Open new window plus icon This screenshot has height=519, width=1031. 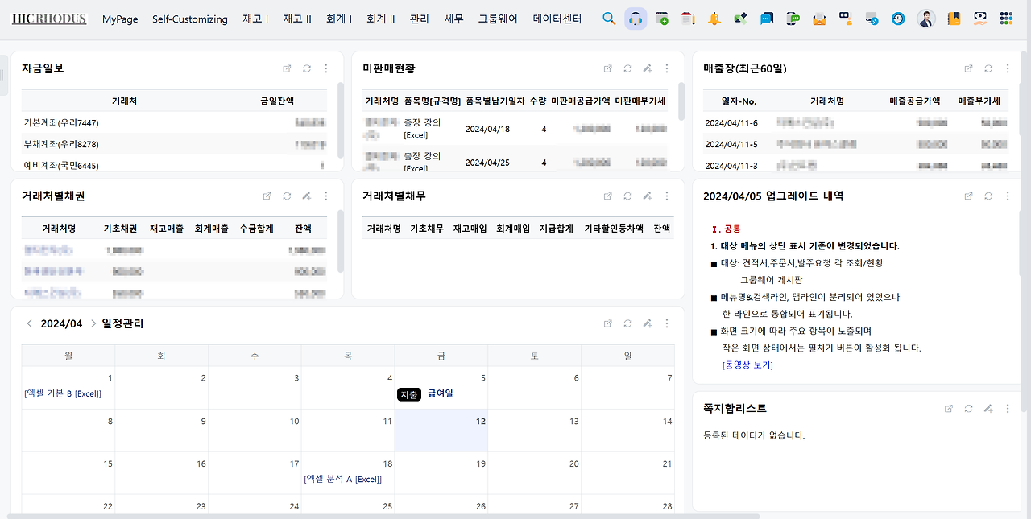pyautogui.click(x=662, y=19)
